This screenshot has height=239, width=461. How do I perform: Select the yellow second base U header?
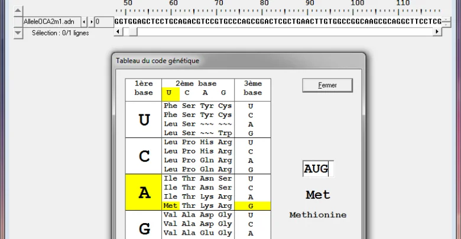coord(171,94)
